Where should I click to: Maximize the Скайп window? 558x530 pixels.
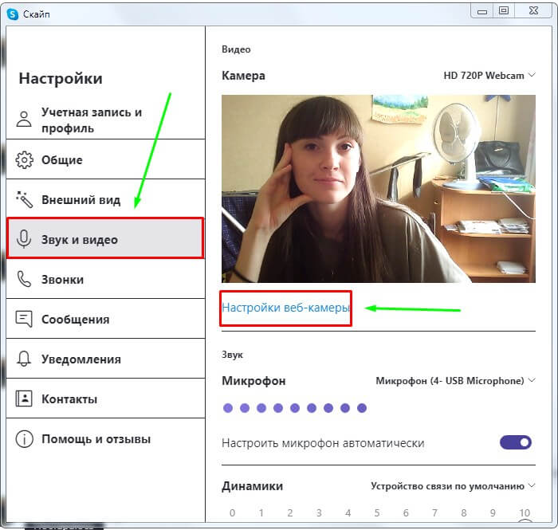[504, 11]
